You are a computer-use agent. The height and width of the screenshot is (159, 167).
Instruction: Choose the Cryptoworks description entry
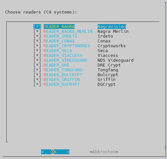pos(111,46)
